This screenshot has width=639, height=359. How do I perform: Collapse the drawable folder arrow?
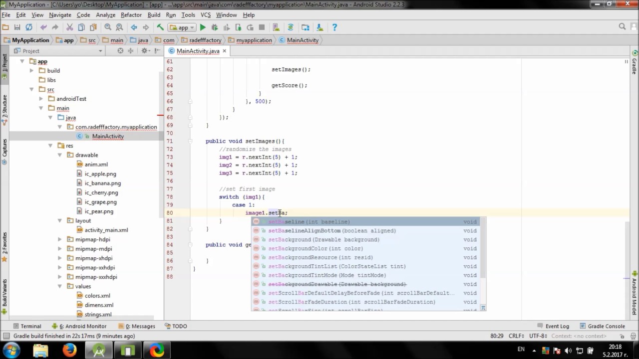coord(59,155)
